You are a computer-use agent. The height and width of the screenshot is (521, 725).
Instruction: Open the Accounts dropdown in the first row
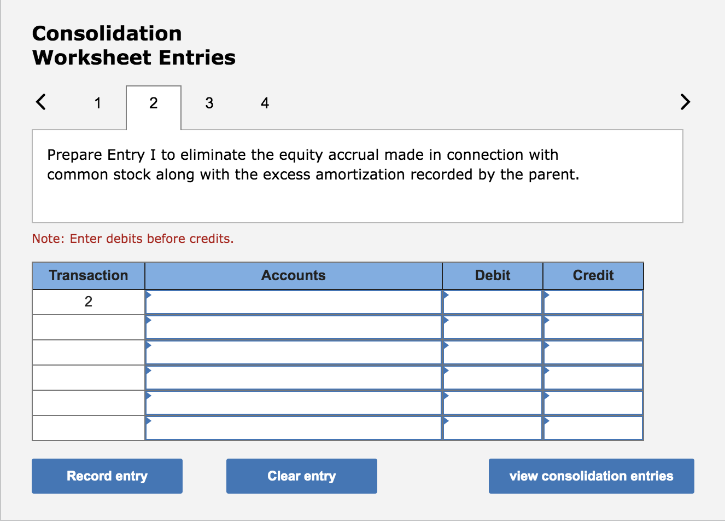[x=294, y=302]
